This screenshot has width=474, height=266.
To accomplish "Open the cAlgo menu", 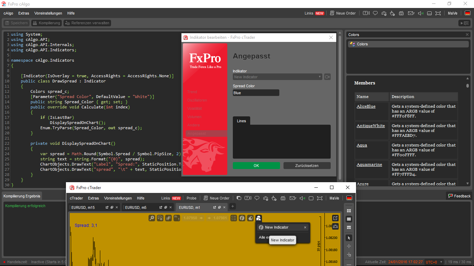I will tap(8, 13).
